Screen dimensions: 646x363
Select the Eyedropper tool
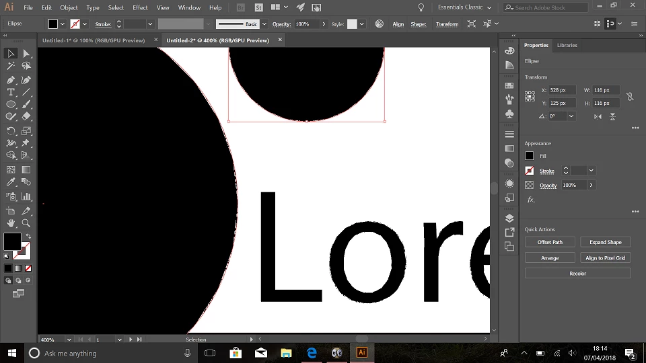11,182
